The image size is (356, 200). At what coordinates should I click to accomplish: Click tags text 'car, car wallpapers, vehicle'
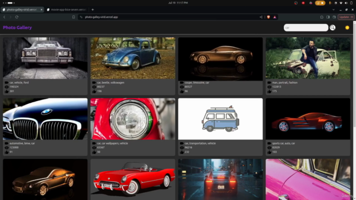point(112,143)
